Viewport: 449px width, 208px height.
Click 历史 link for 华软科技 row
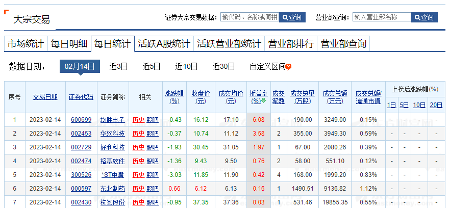(138, 134)
